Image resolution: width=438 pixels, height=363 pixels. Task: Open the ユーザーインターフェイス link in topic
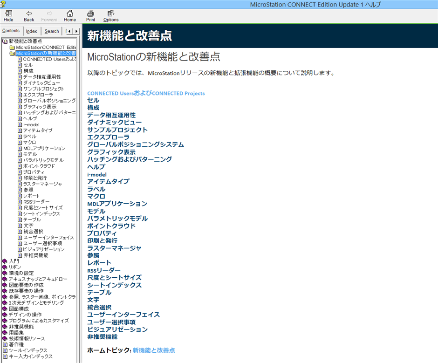[123, 315]
